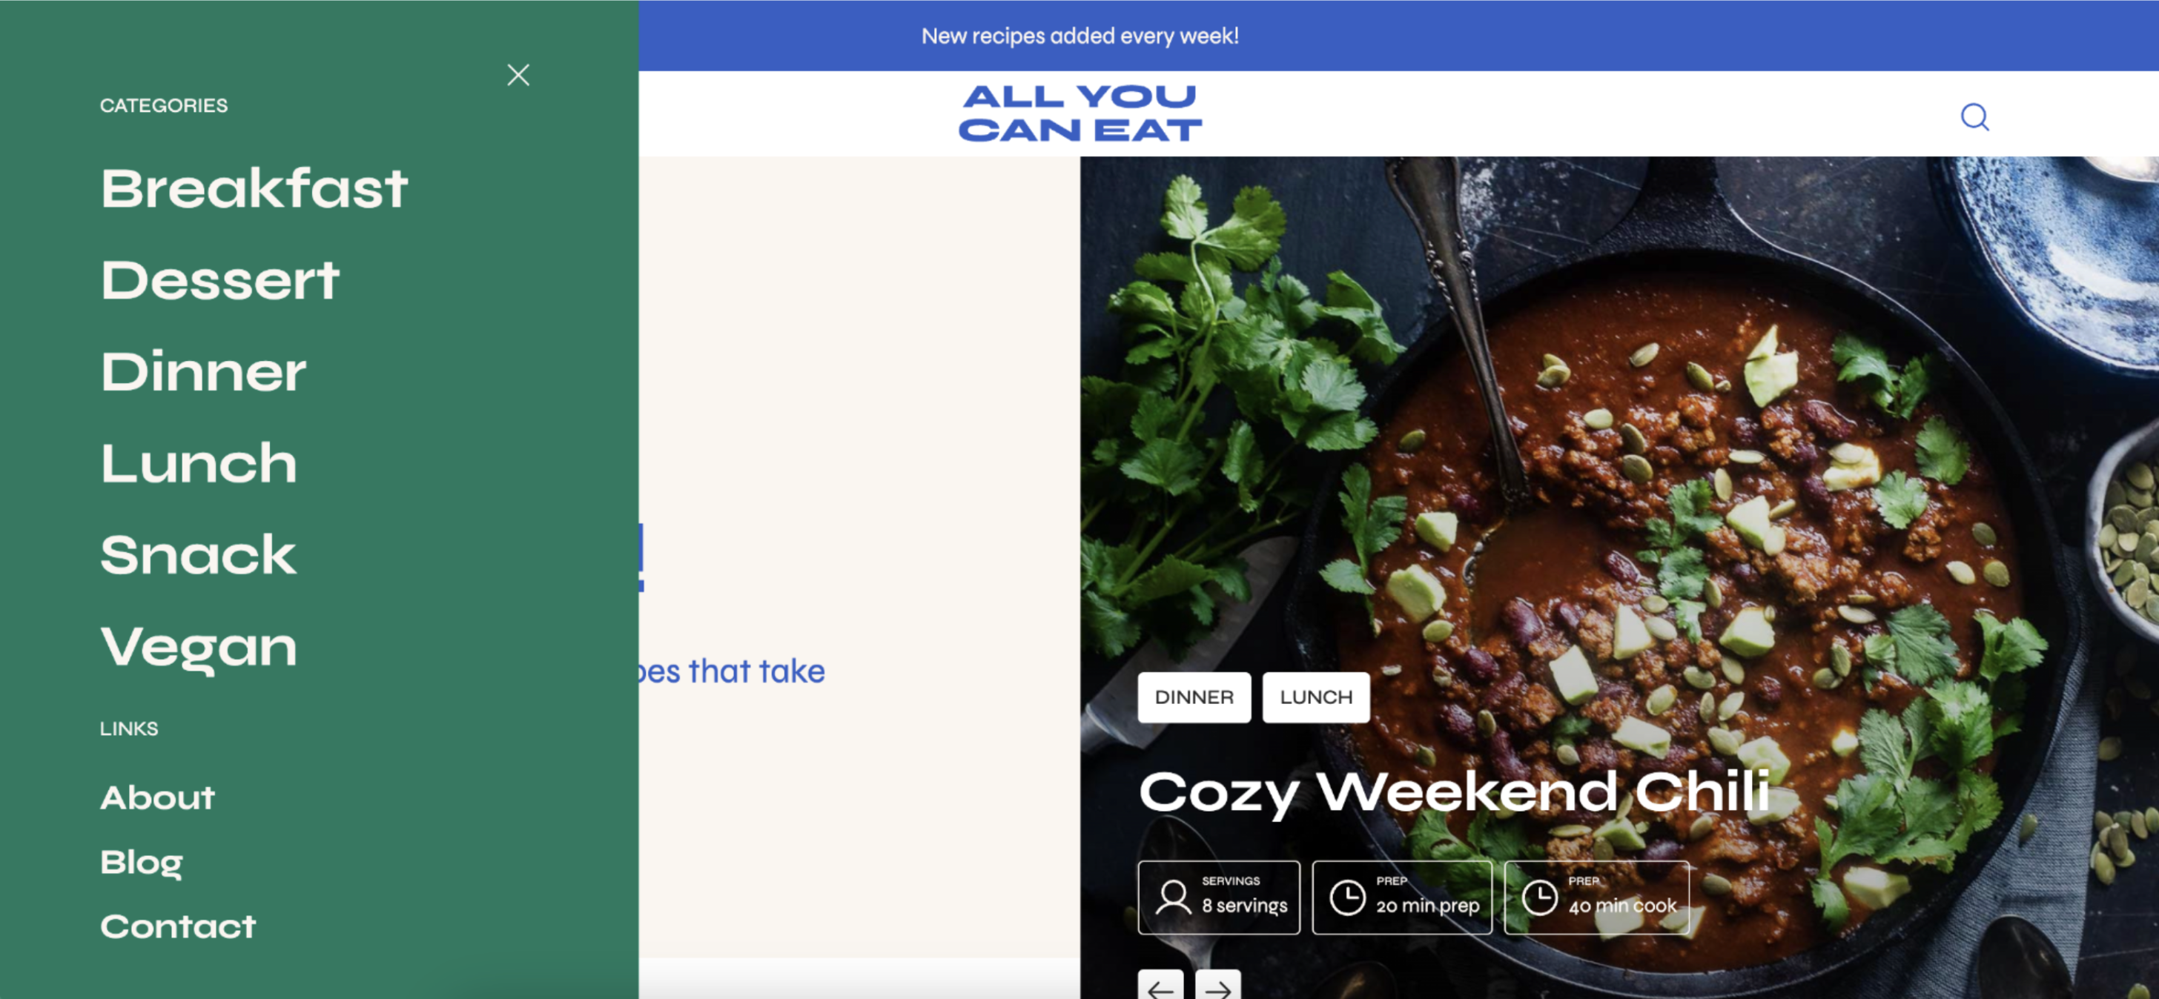Select Lunch in the categories menu
Viewport: 2159px width, 999px height.
pyautogui.click(x=199, y=463)
